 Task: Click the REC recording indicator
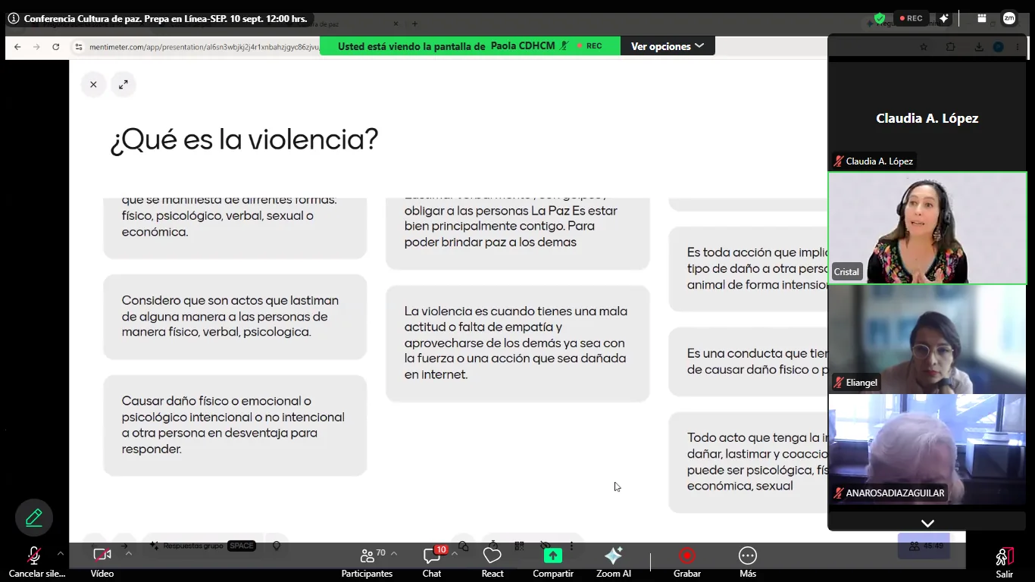coord(911,18)
